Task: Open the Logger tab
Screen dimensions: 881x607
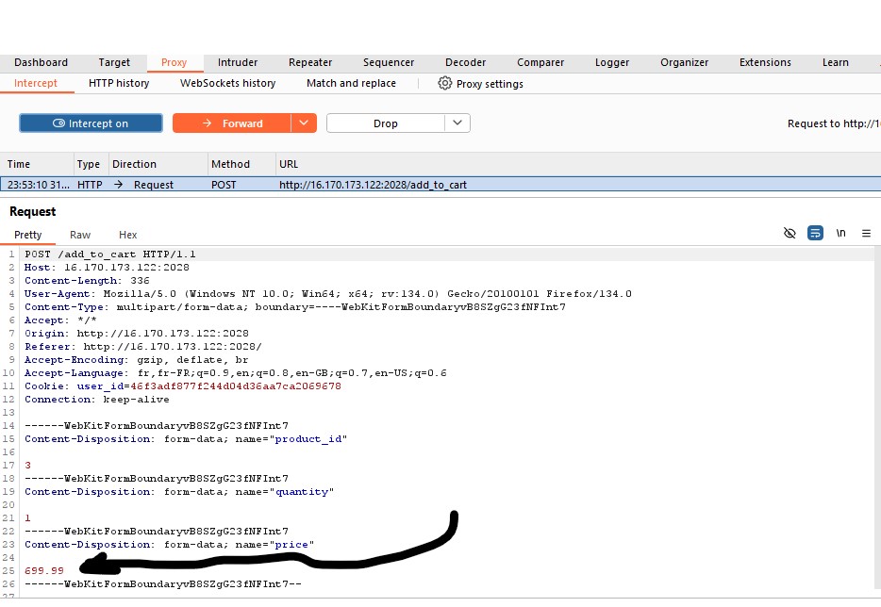Action: click(612, 62)
